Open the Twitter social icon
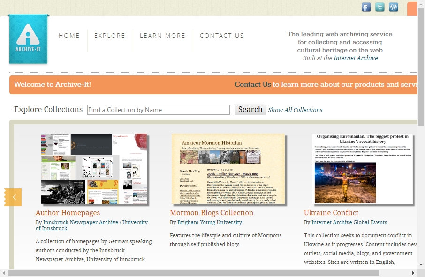425x277 pixels. [380, 7]
